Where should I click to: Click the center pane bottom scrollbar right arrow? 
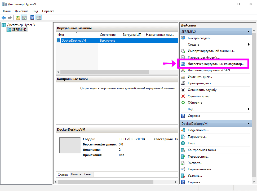176,182
